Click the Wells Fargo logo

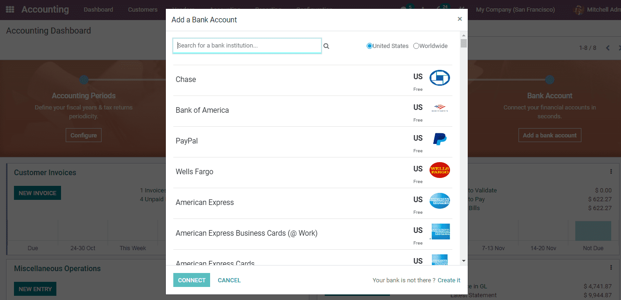pyautogui.click(x=439, y=170)
